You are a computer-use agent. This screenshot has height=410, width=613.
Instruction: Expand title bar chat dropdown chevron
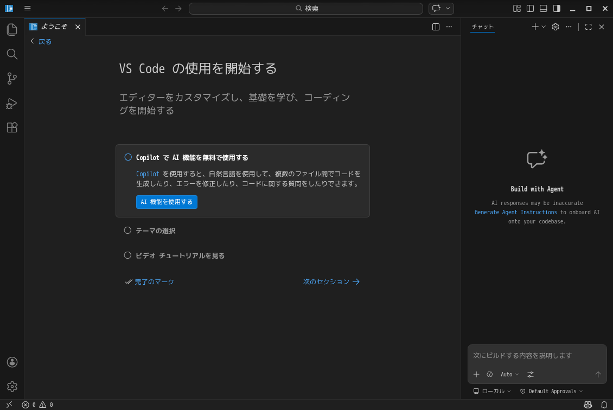click(x=448, y=8)
